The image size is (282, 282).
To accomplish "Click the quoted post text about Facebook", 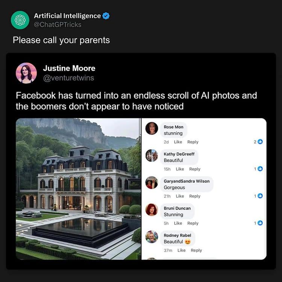I will (x=136, y=101).
